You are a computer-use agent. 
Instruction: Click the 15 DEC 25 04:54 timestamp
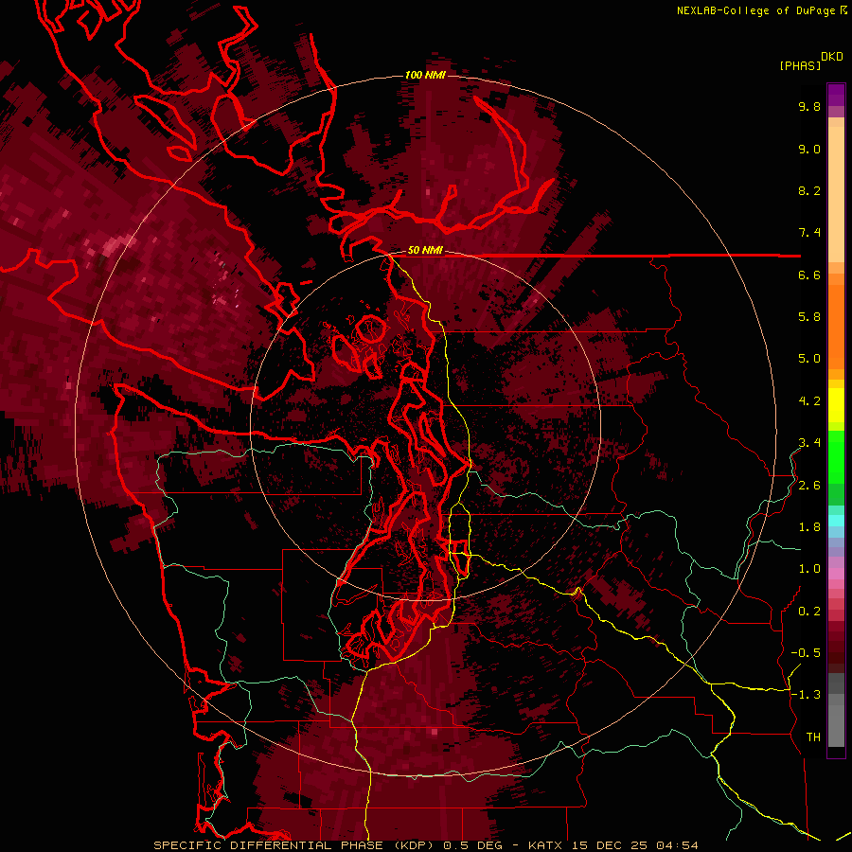click(x=634, y=845)
